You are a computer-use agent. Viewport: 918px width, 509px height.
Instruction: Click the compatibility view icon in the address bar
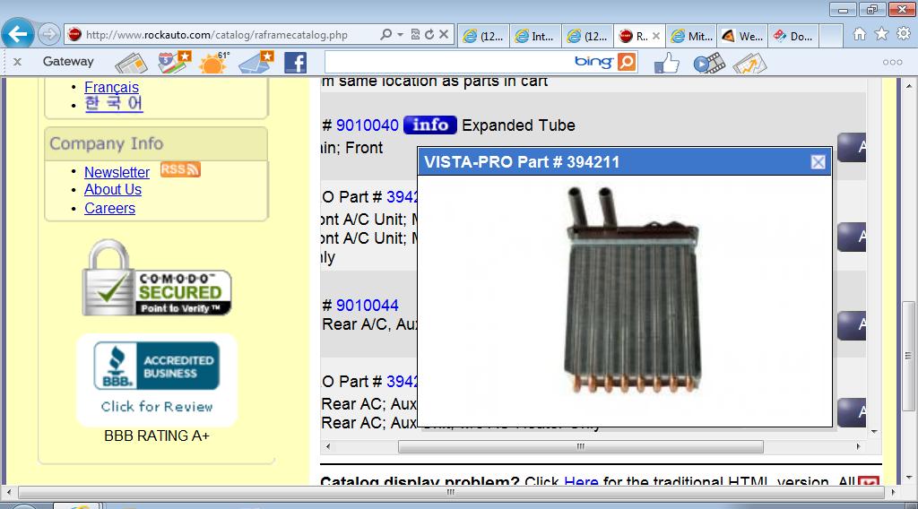(x=415, y=35)
